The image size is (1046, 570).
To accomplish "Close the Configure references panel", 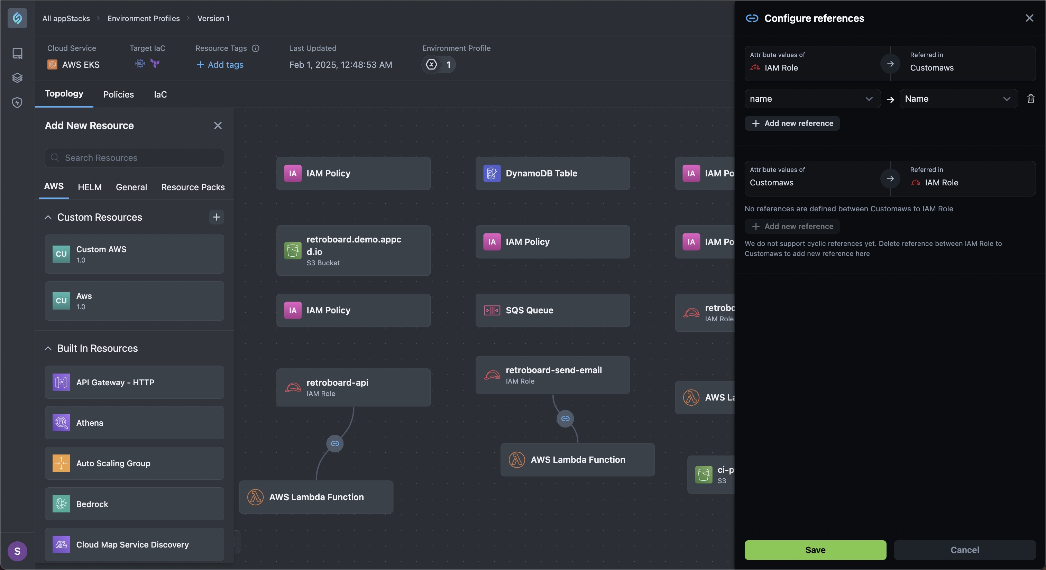I will 1029,18.
